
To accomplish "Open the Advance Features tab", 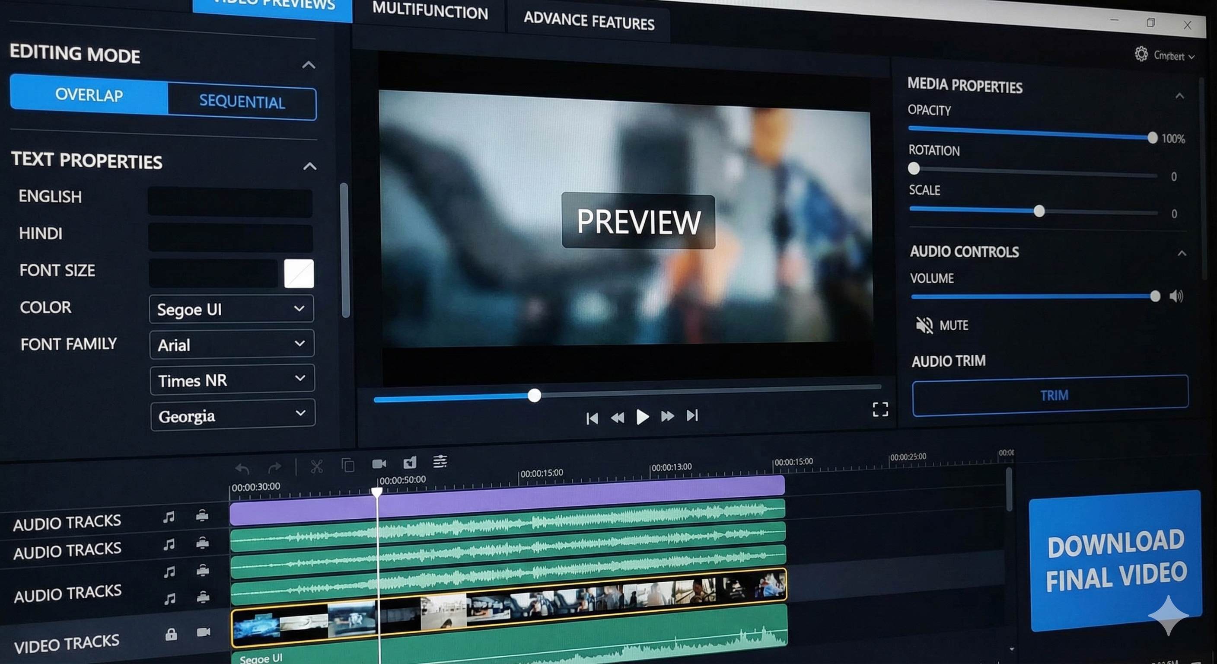I will 589,22.
